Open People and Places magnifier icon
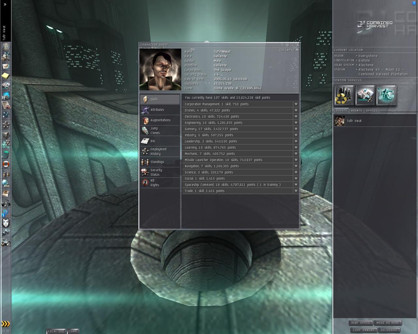 coord(6,56)
